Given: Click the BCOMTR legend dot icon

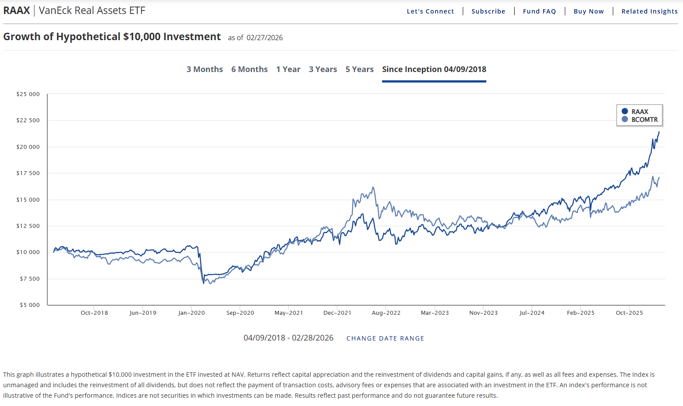Looking at the screenshot, I should (x=625, y=119).
